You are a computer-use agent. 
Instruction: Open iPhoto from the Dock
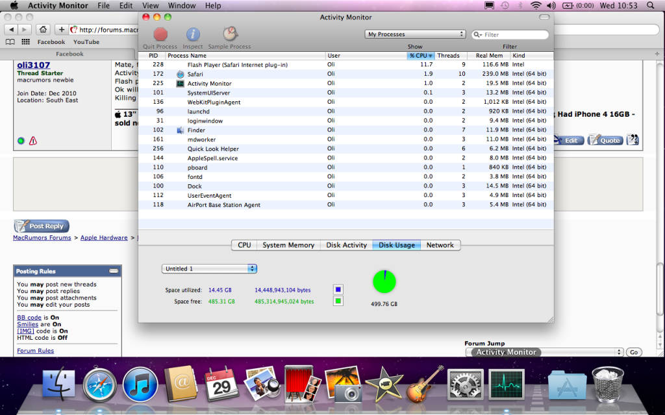point(343,384)
